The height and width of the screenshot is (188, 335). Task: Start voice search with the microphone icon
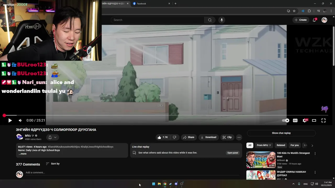click(x=222, y=20)
